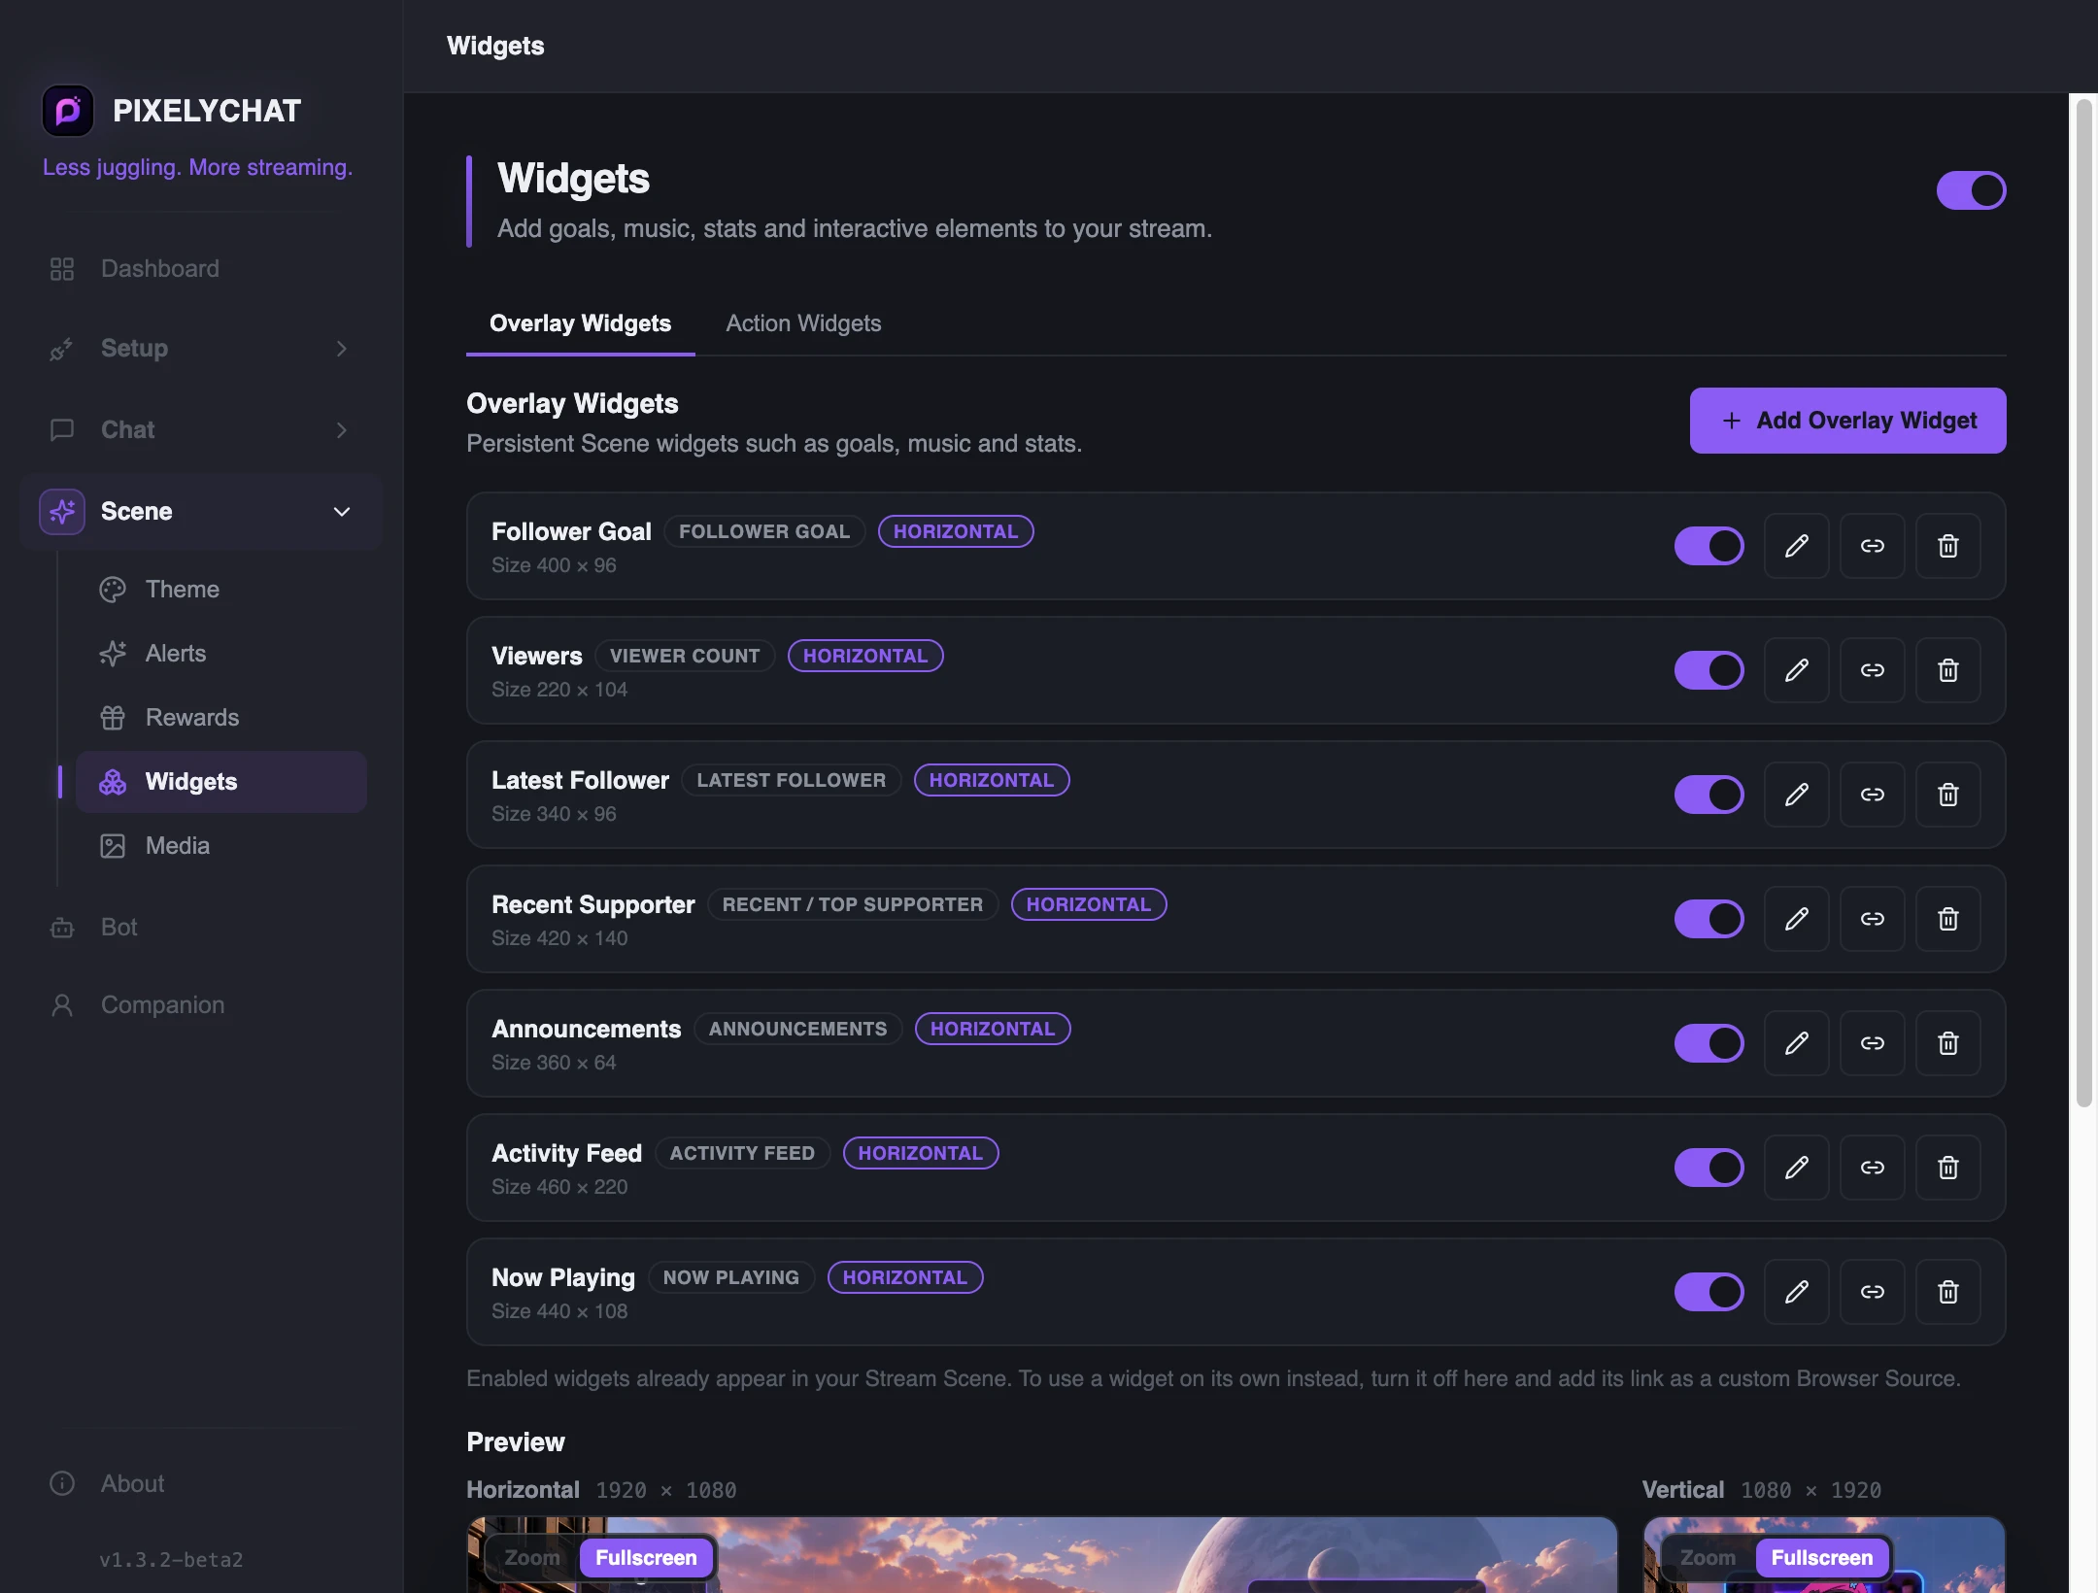Expand the Setup menu chevron
This screenshot has height=1593, width=2098.
(x=342, y=349)
